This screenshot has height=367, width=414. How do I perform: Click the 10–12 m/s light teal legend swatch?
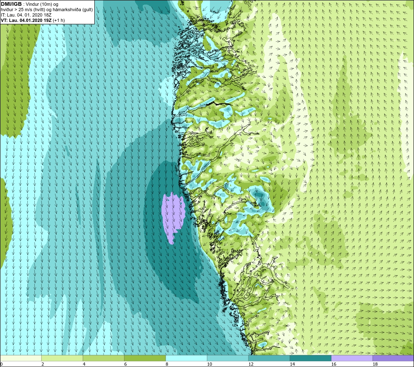point(228,358)
